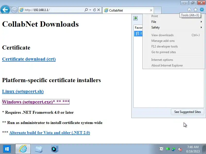
Task: Select the Favorites tab in Favorites Center
Action: coord(138,28)
